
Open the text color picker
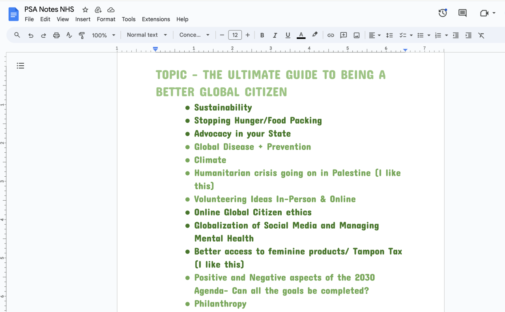[301, 35]
